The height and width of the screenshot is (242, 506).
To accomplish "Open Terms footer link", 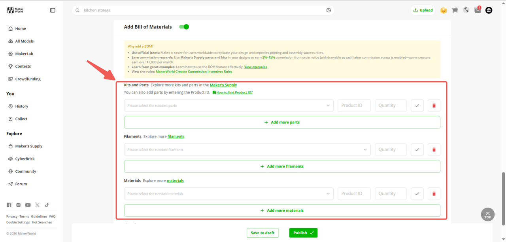I will 24,216.
